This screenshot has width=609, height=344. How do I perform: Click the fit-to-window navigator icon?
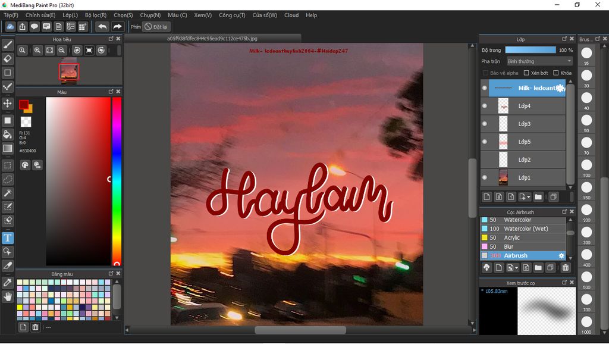click(50, 50)
